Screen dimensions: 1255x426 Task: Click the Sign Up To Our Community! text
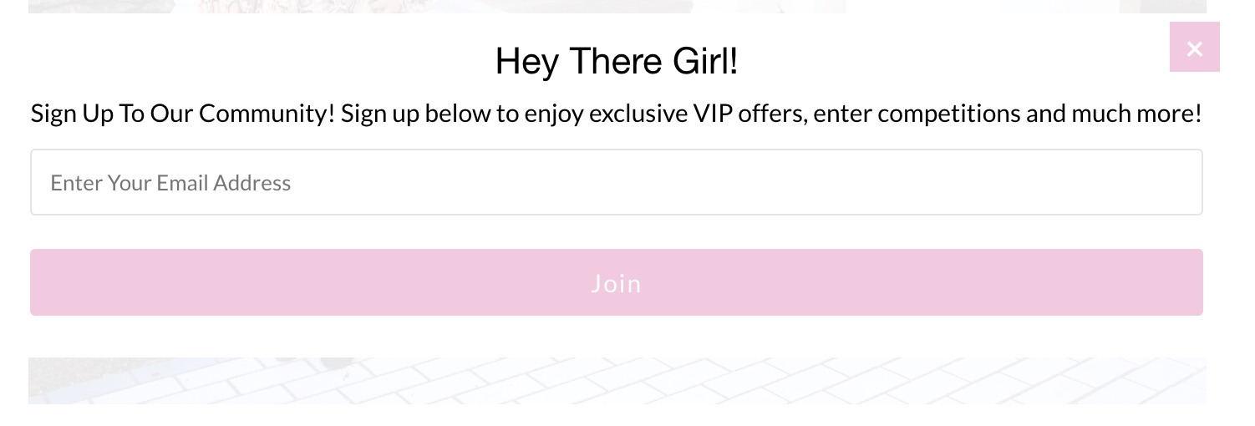click(x=183, y=114)
